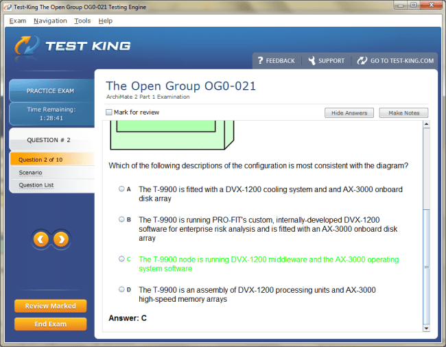Viewport: 446px width, 347px height.
Task: Maximize the Testing Engine window
Action: (413, 5)
